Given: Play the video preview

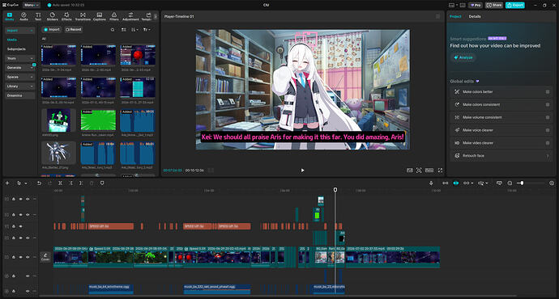Looking at the screenshot, I should (x=302, y=171).
